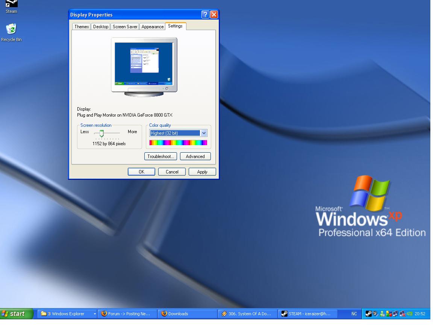Click the disconnected network tray icon

[402, 314]
